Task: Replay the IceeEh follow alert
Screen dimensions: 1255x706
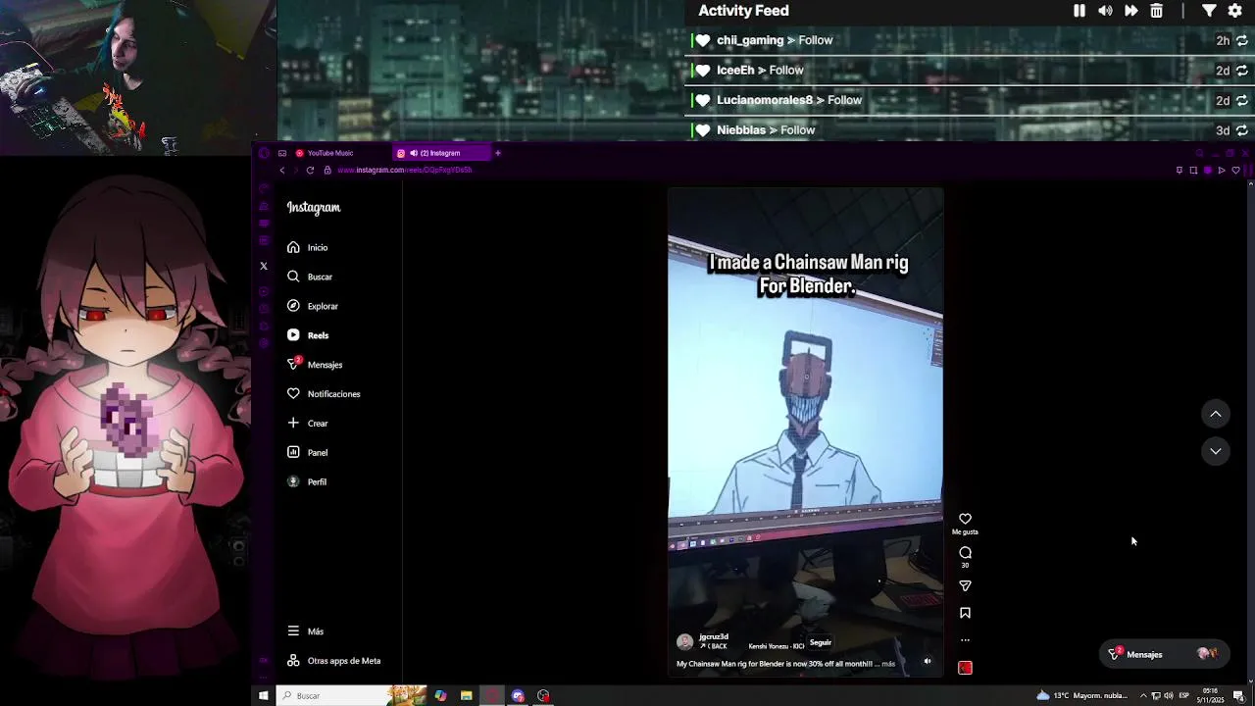Action: pyautogui.click(x=1242, y=71)
